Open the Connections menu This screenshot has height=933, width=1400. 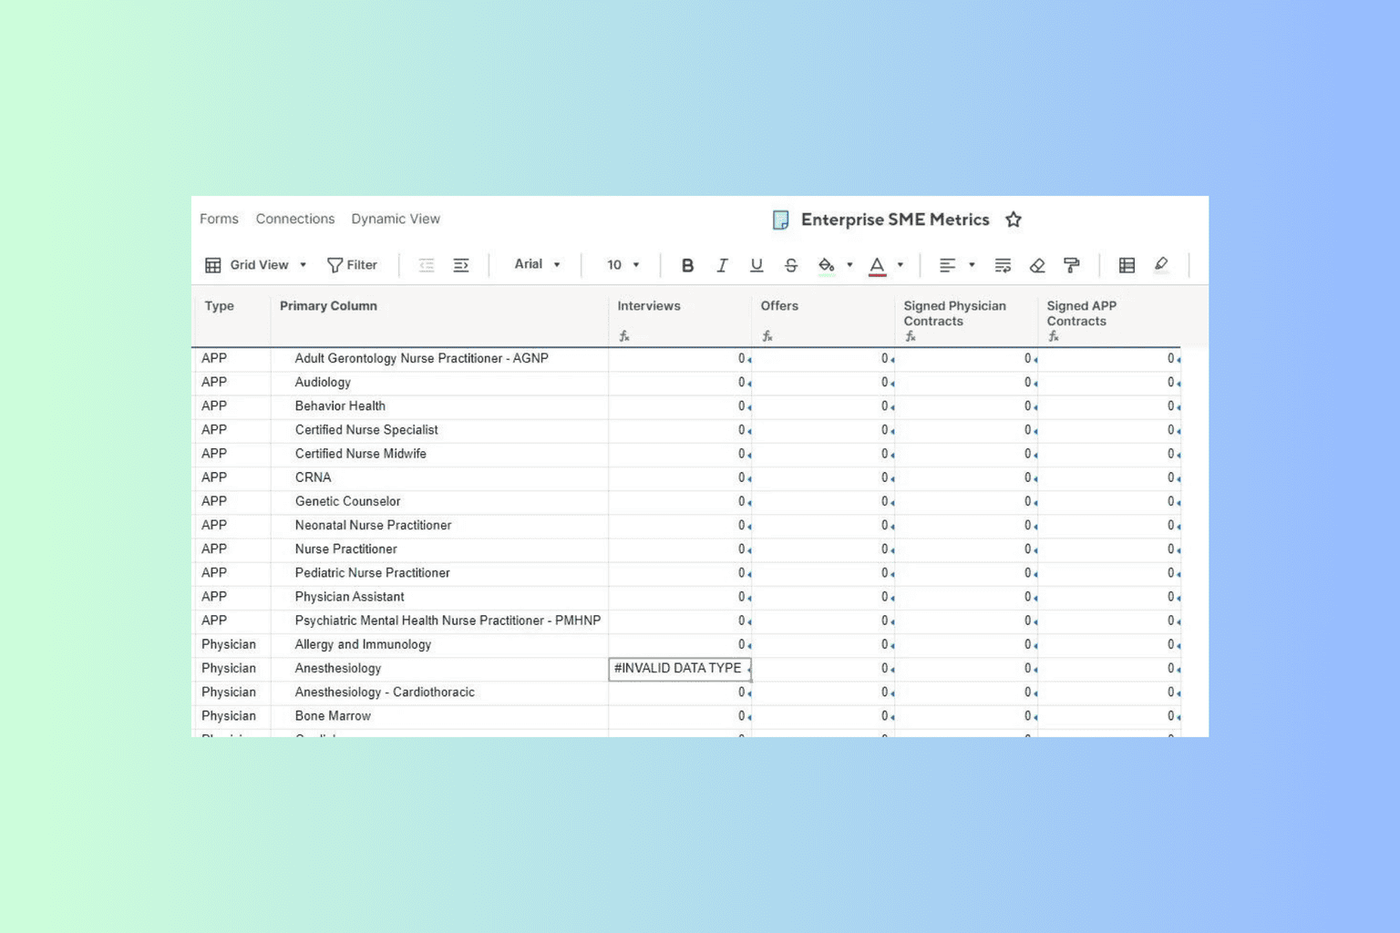(295, 219)
